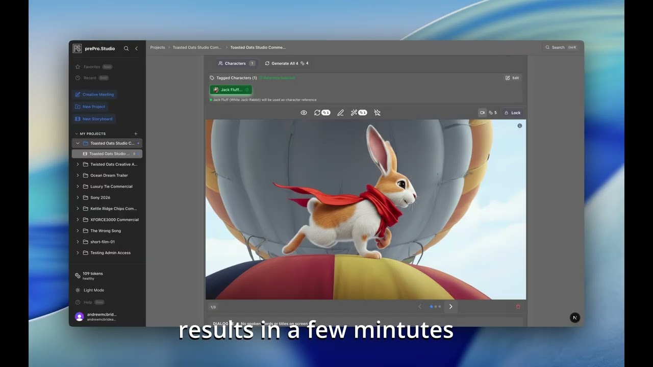Select the Jack Fluff character chip
This screenshot has width=653, height=367.
[x=231, y=90]
